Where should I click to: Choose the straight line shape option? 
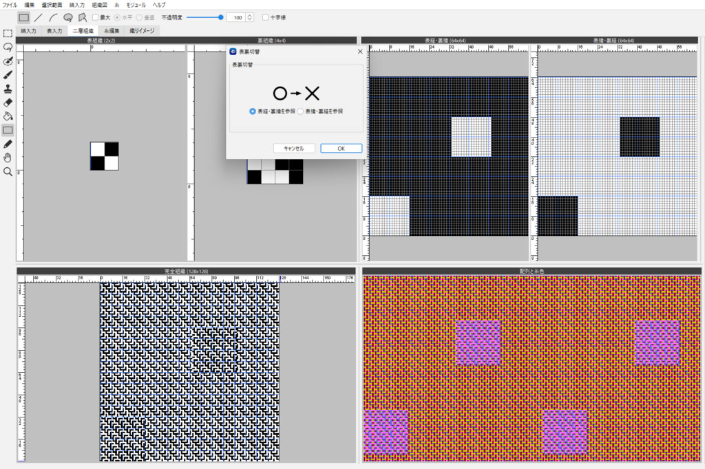click(x=39, y=17)
